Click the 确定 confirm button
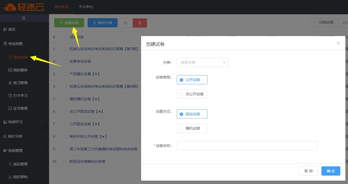348x184 pixels. click(x=331, y=171)
